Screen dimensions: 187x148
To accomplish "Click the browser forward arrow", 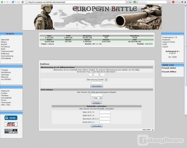I will (x=7, y=2).
